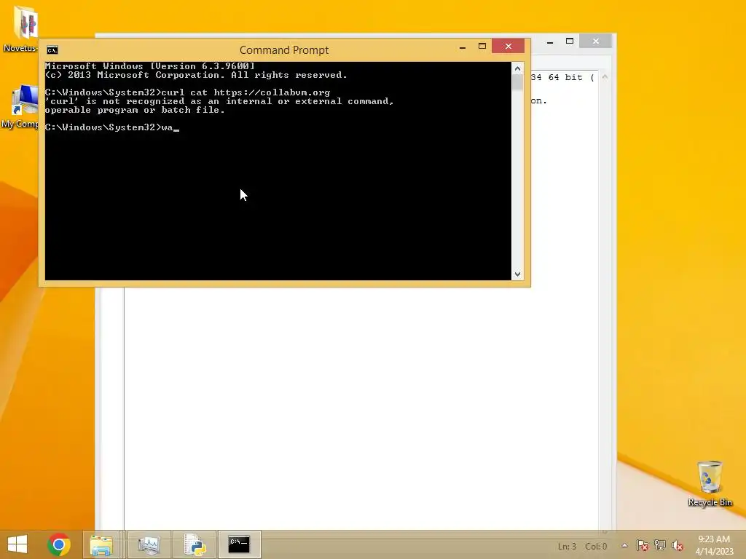
Task: Show hidden tray icons arrow
Action: pos(624,546)
